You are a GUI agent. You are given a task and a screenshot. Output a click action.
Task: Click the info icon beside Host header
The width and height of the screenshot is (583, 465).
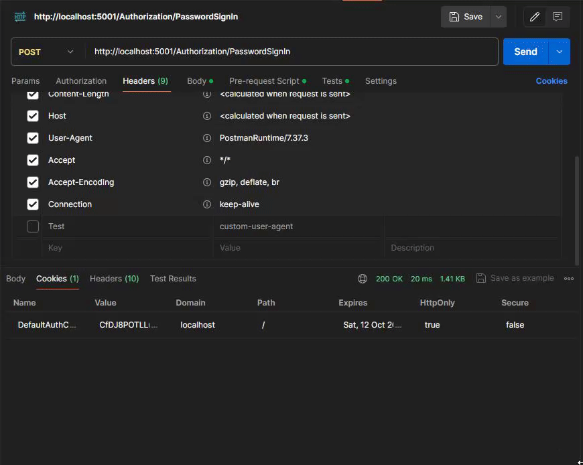point(207,116)
